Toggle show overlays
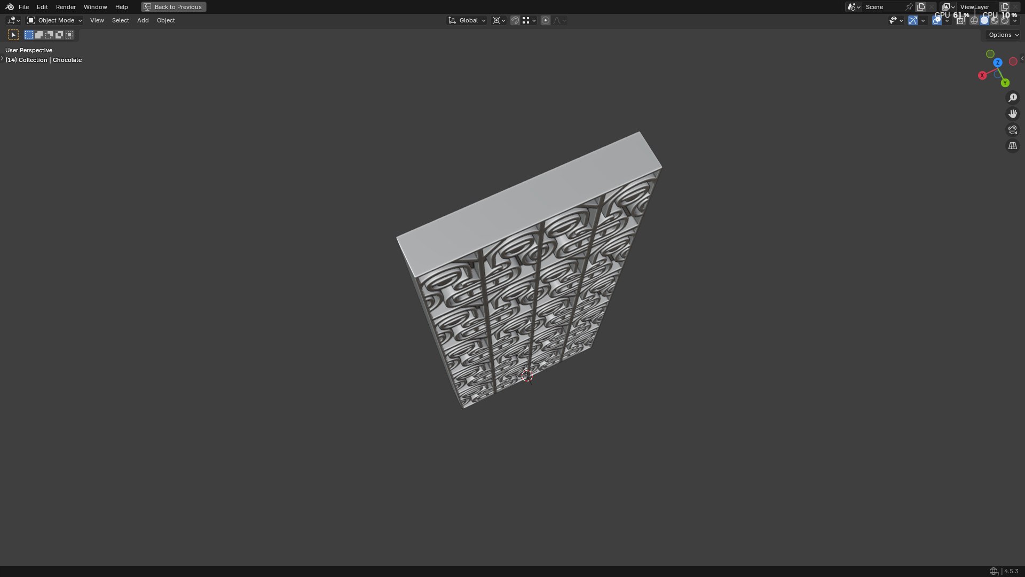 click(937, 20)
